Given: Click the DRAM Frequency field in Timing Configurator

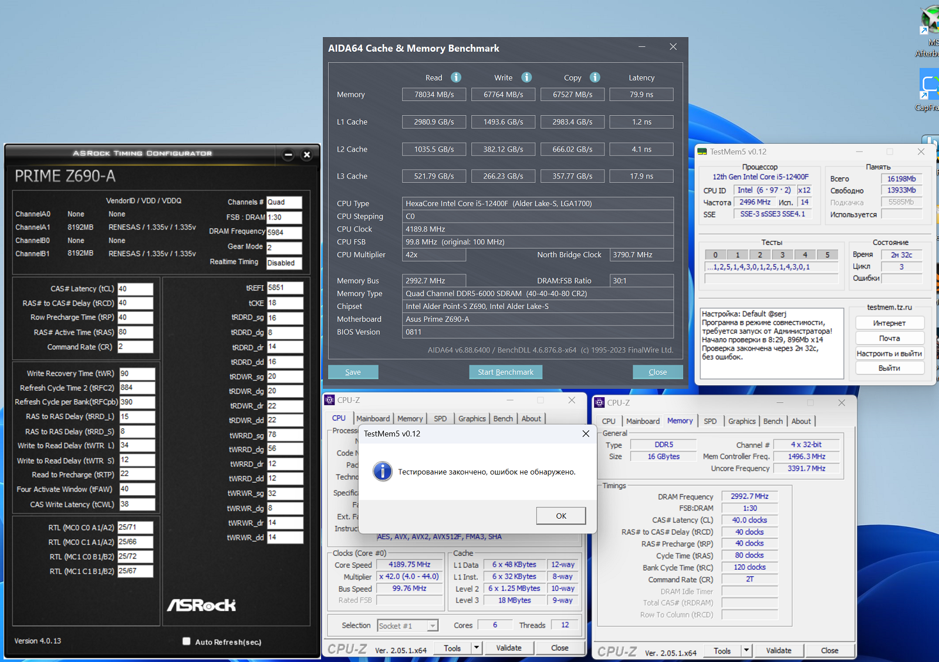Looking at the screenshot, I should tap(284, 232).
